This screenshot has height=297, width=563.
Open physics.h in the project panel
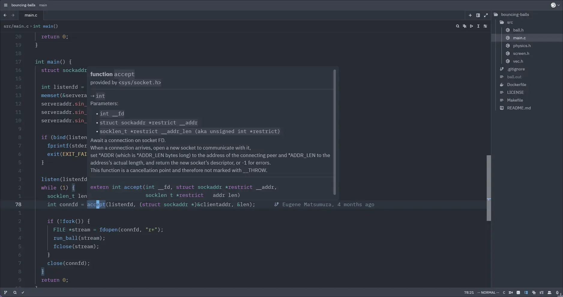click(522, 46)
